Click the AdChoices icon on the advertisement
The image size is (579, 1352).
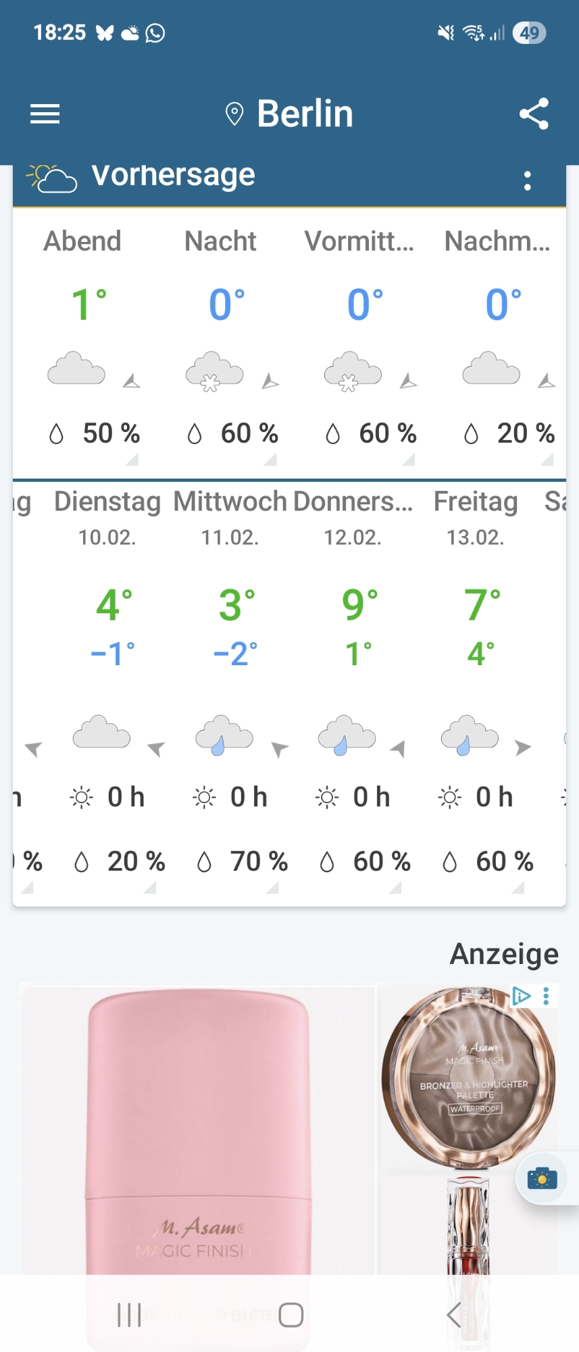[x=521, y=996]
